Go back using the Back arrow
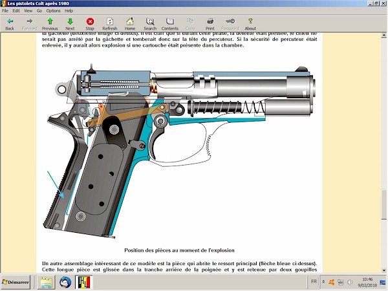Viewport: 388px width, 291px height. 10,24
